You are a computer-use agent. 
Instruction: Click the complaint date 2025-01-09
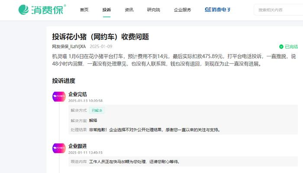pos(101,46)
